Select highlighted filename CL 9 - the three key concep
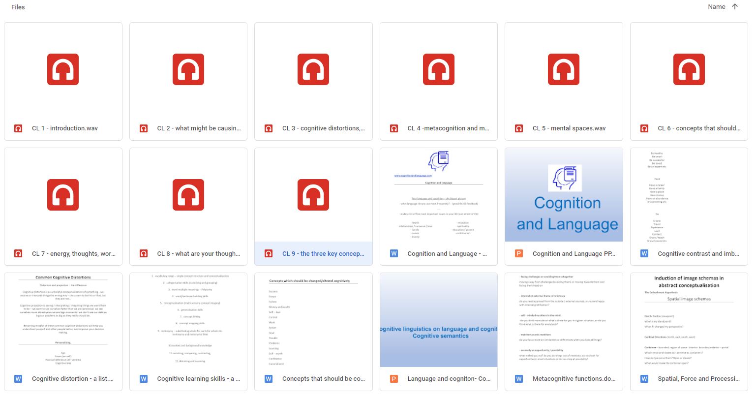 click(x=323, y=254)
